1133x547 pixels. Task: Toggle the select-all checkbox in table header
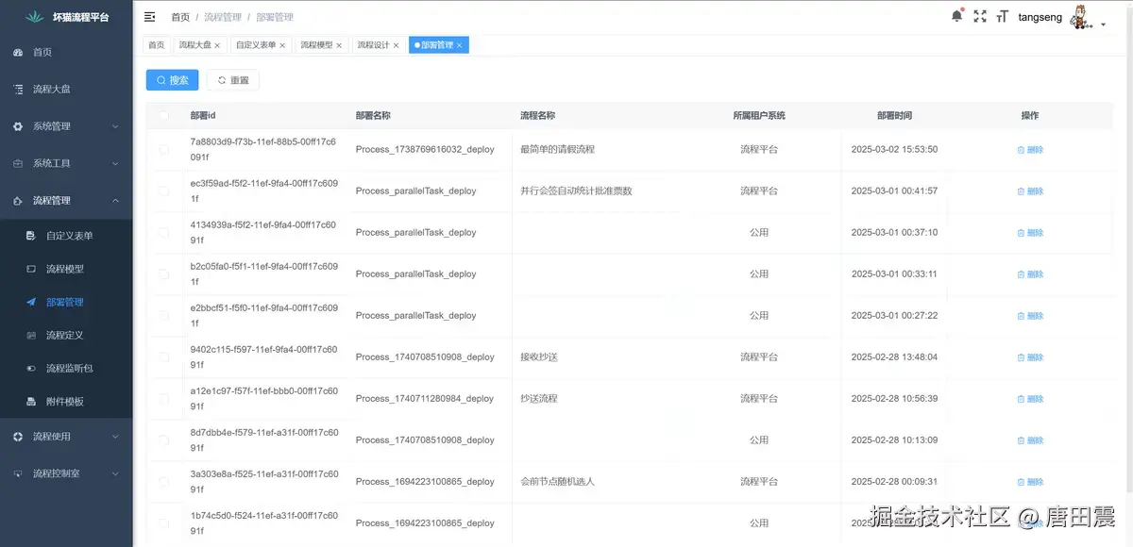point(164,115)
